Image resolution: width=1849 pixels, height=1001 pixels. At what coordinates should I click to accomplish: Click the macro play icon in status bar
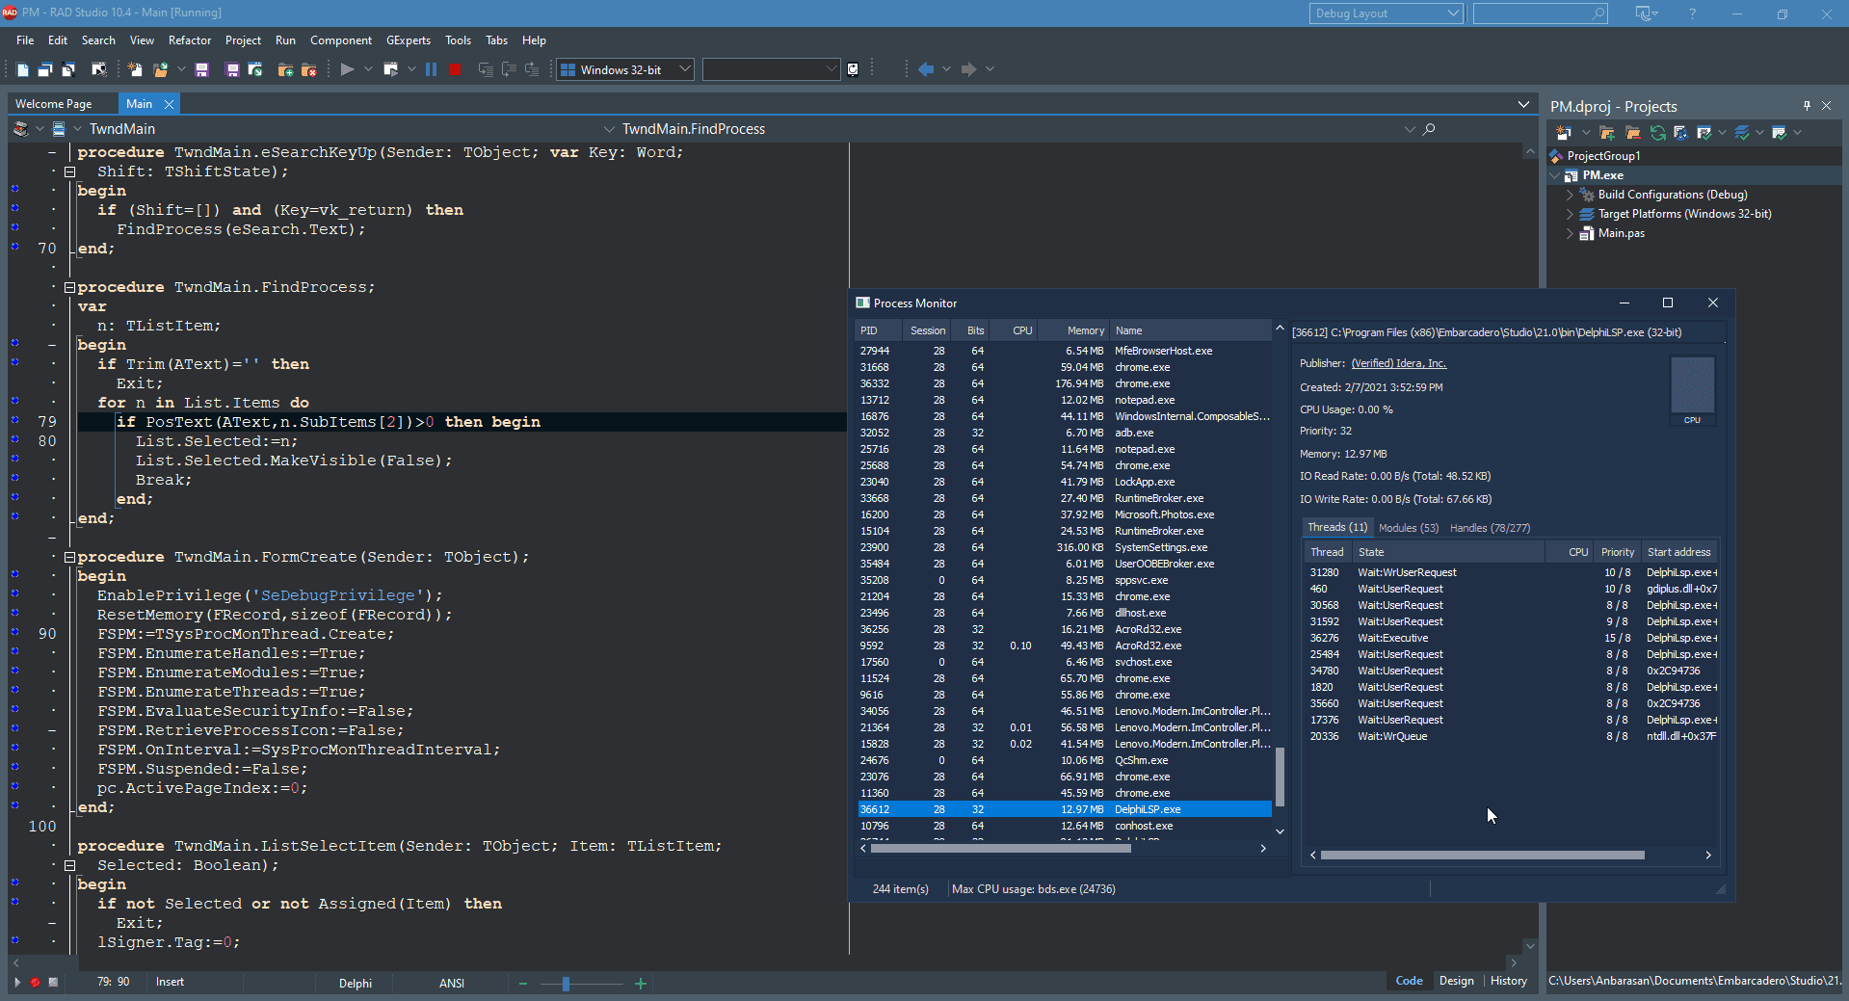(x=16, y=983)
